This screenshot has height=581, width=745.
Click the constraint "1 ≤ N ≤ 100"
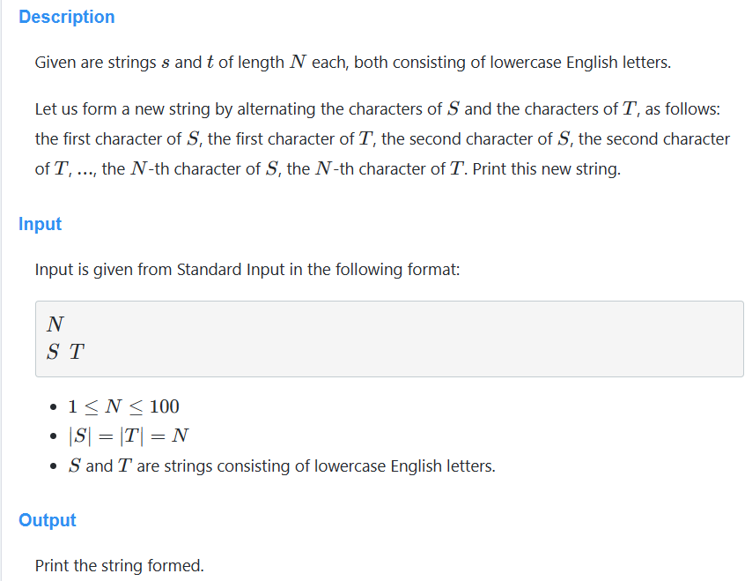[124, 406]
